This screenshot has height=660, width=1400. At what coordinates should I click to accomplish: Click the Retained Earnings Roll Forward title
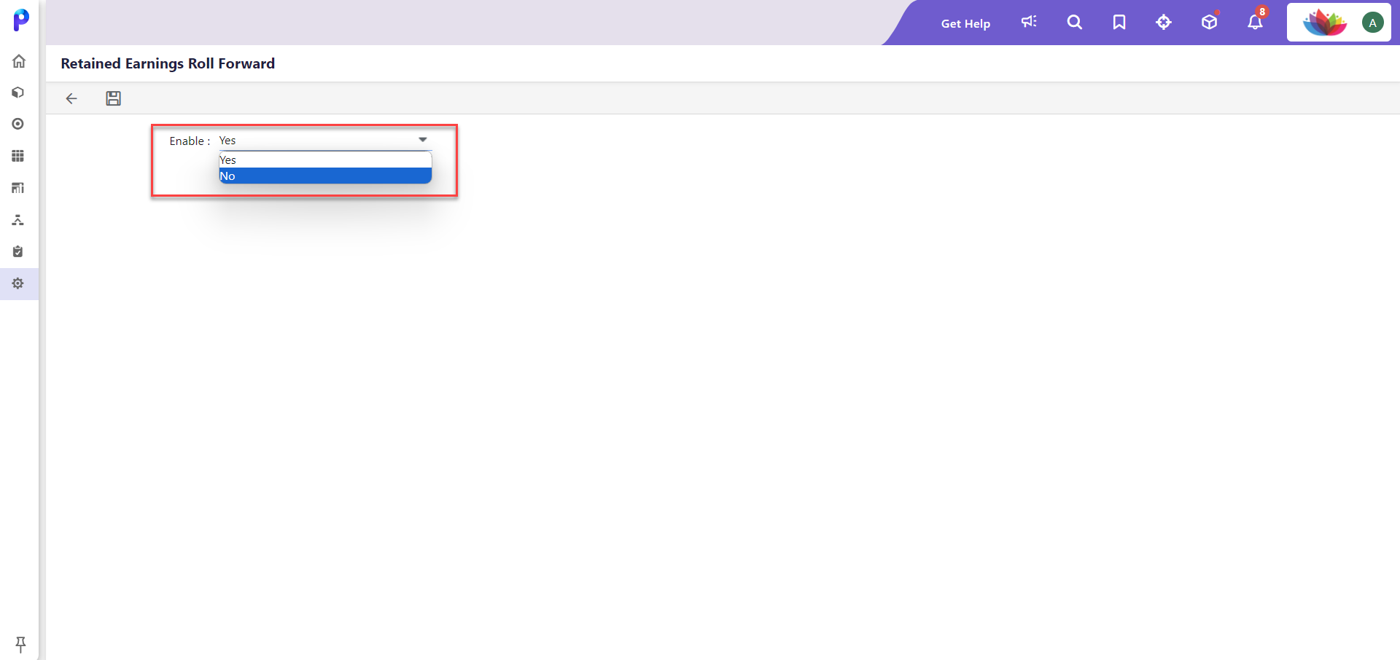tap(168, 63)
